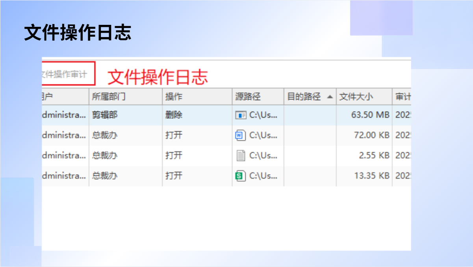
Task: Click the red 文件操作日志 annotation text
Action: tap(158, 77)
